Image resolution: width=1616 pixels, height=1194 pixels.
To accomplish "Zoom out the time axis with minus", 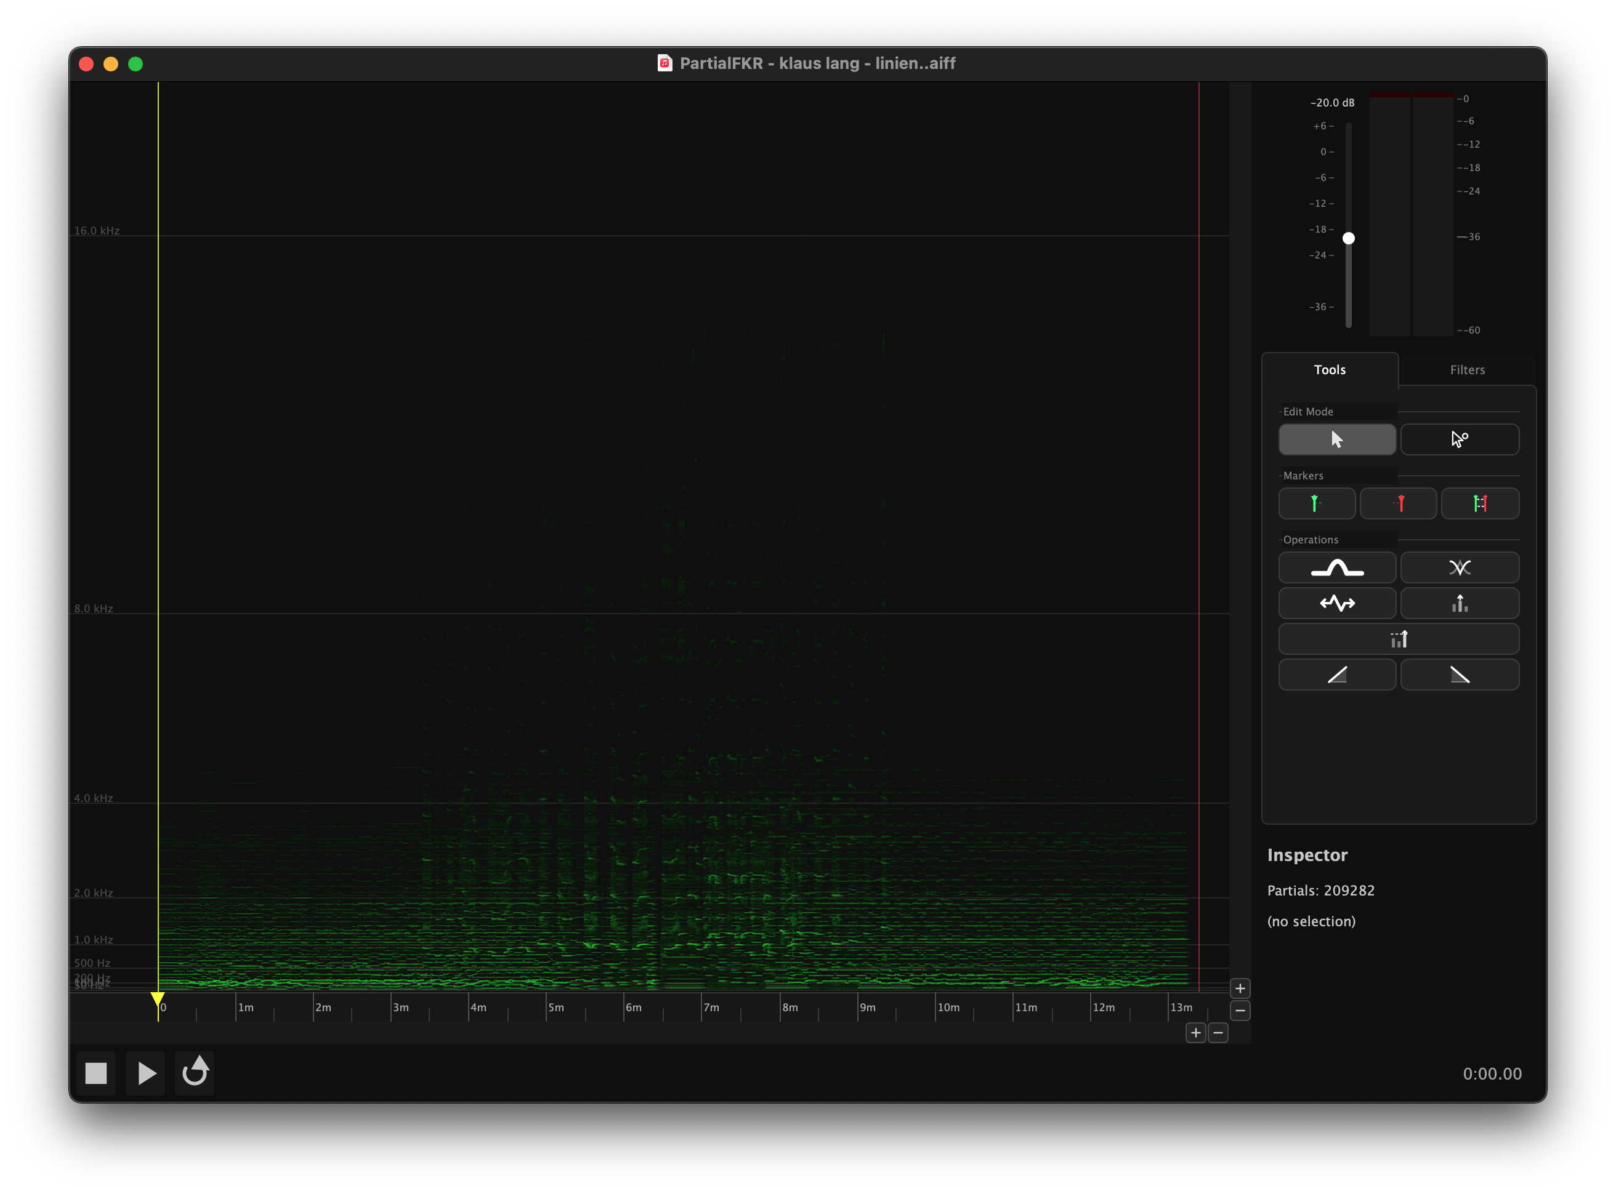I will point(1218,1033).
